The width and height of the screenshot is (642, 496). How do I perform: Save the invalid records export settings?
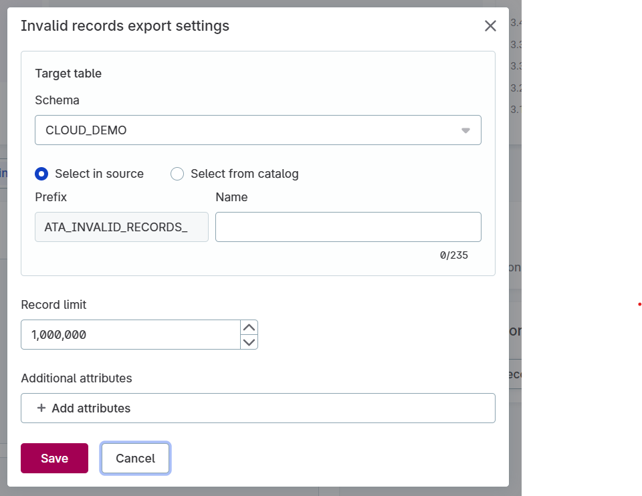tap(54, 458)
